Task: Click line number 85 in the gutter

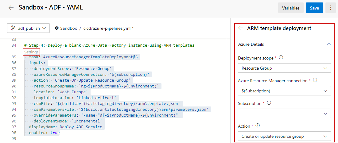Action: 14,57
